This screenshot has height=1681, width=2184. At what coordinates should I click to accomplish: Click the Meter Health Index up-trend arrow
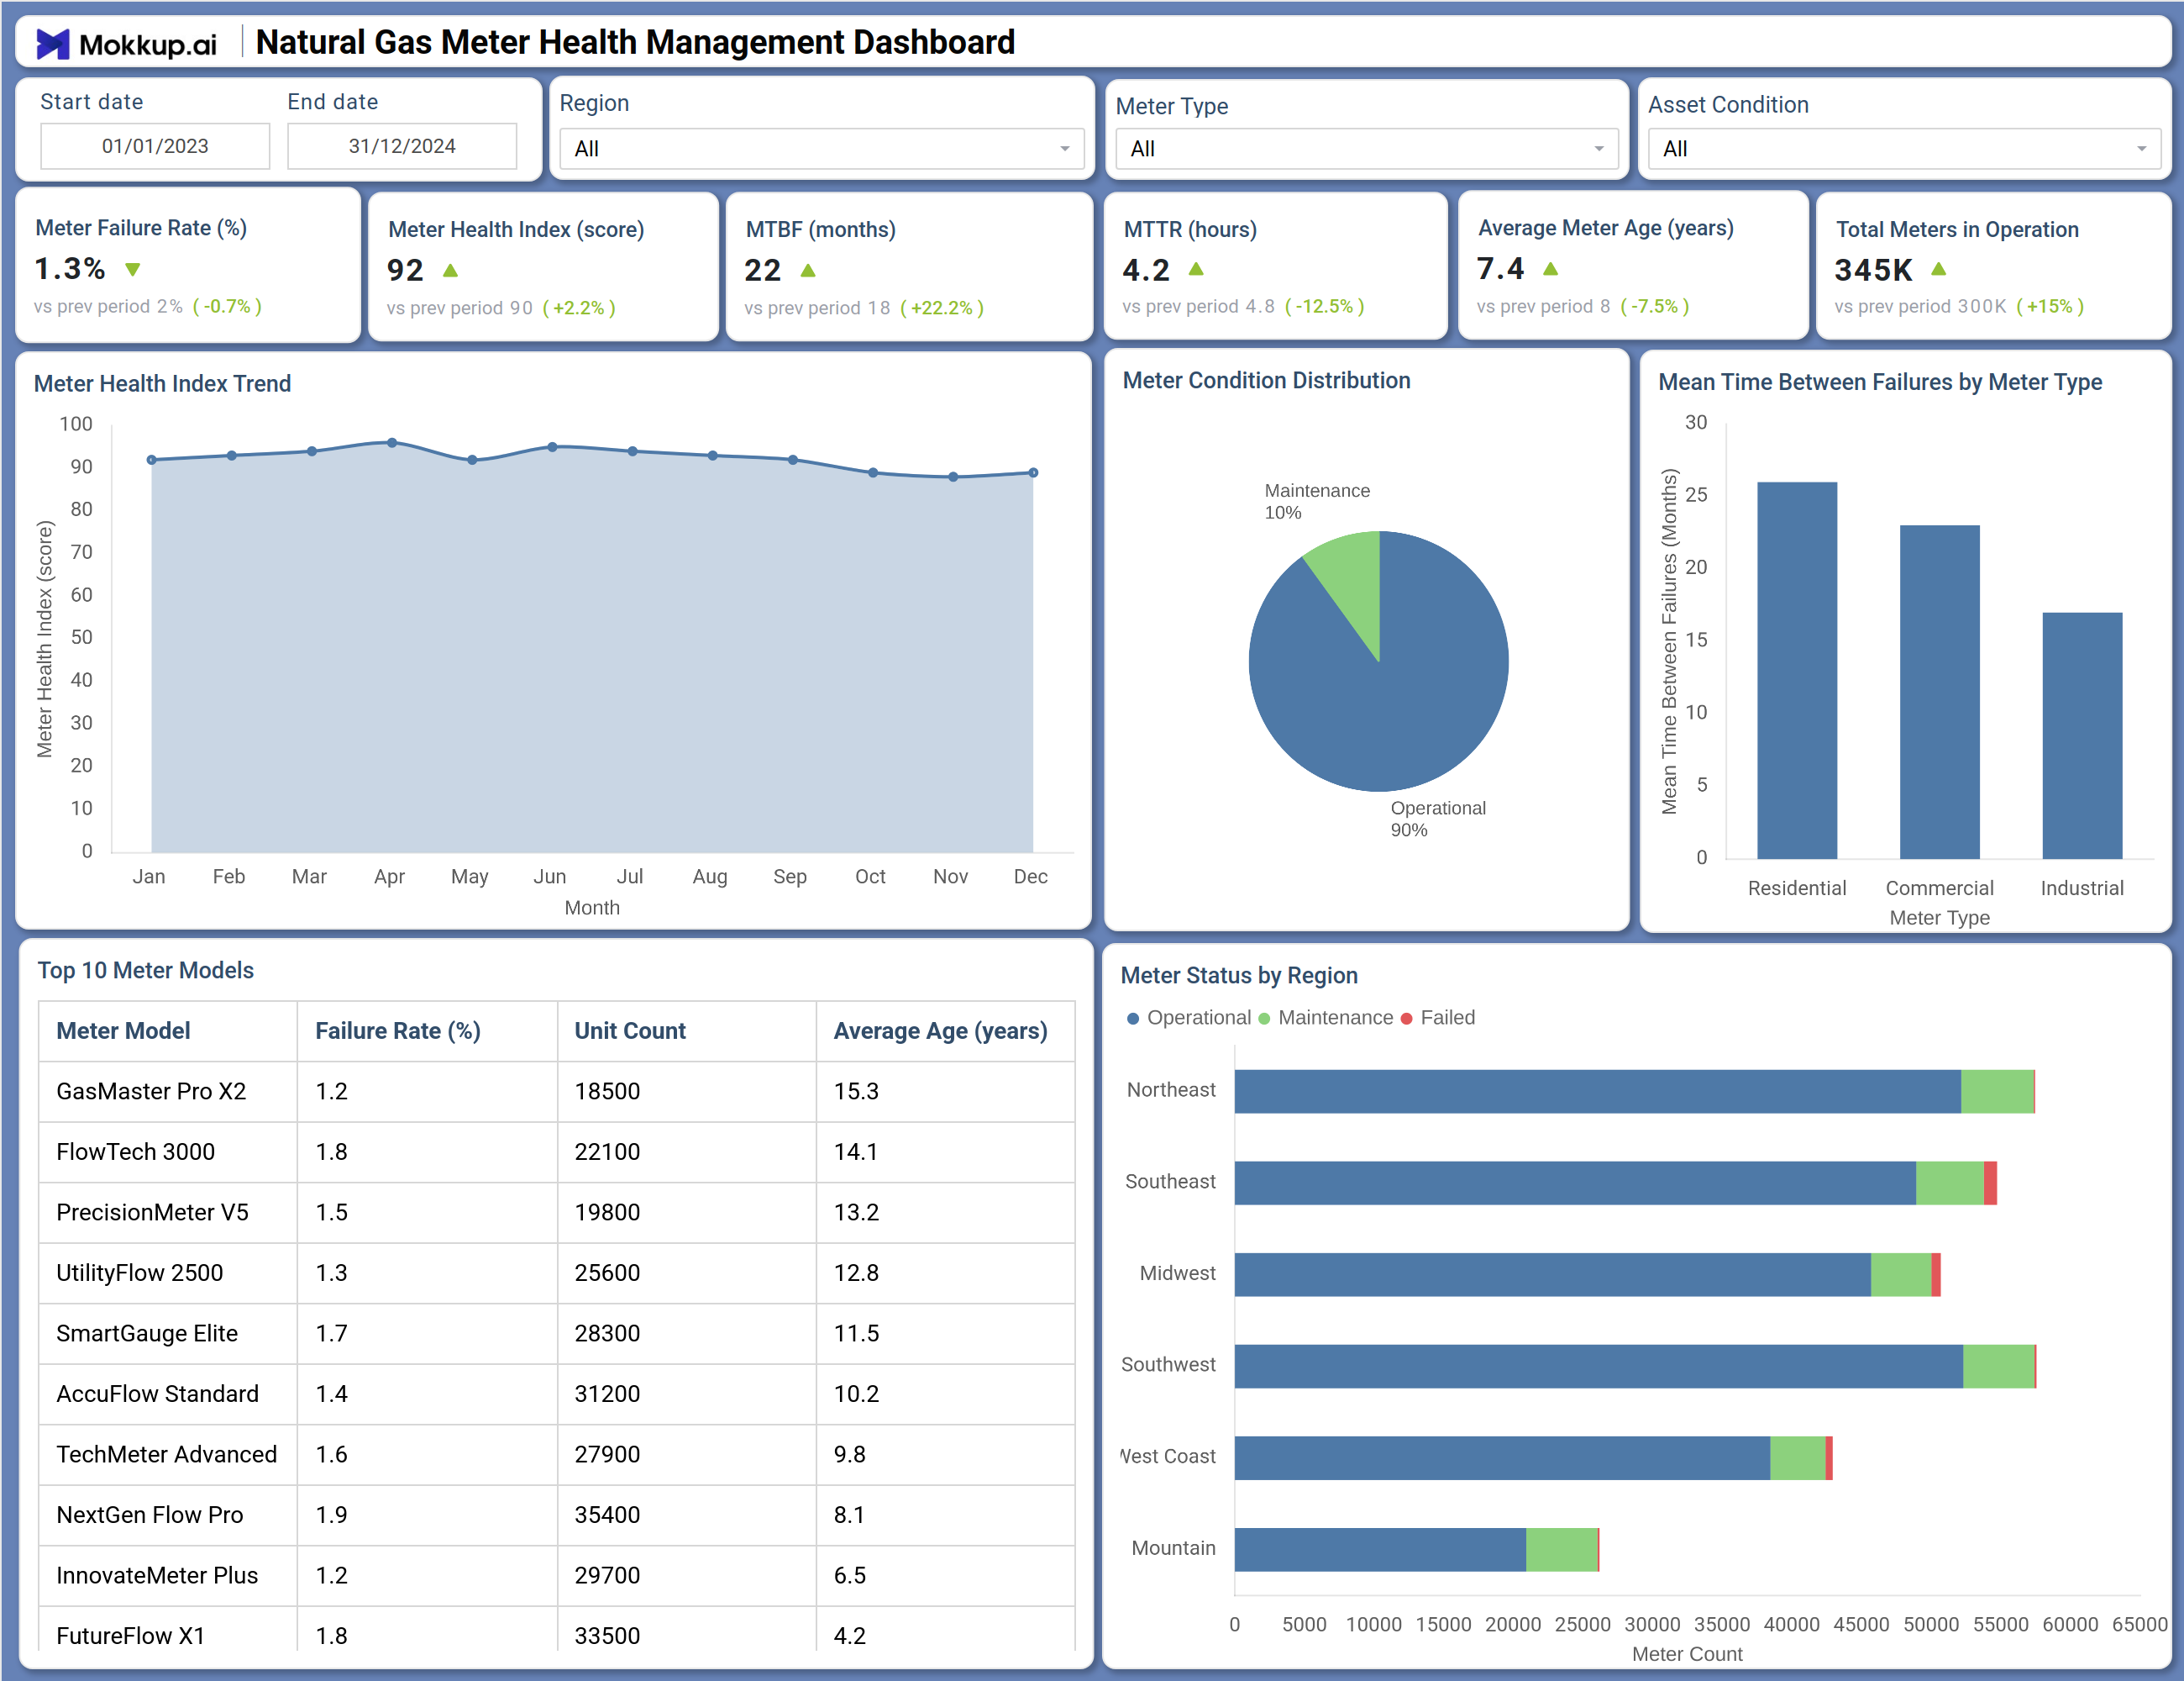point(451,270)
